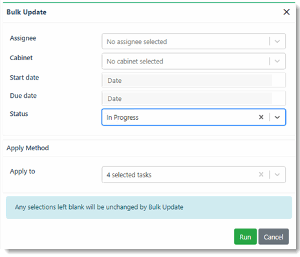
Task: Click the Due date label
Action: [x=23, y=96]
